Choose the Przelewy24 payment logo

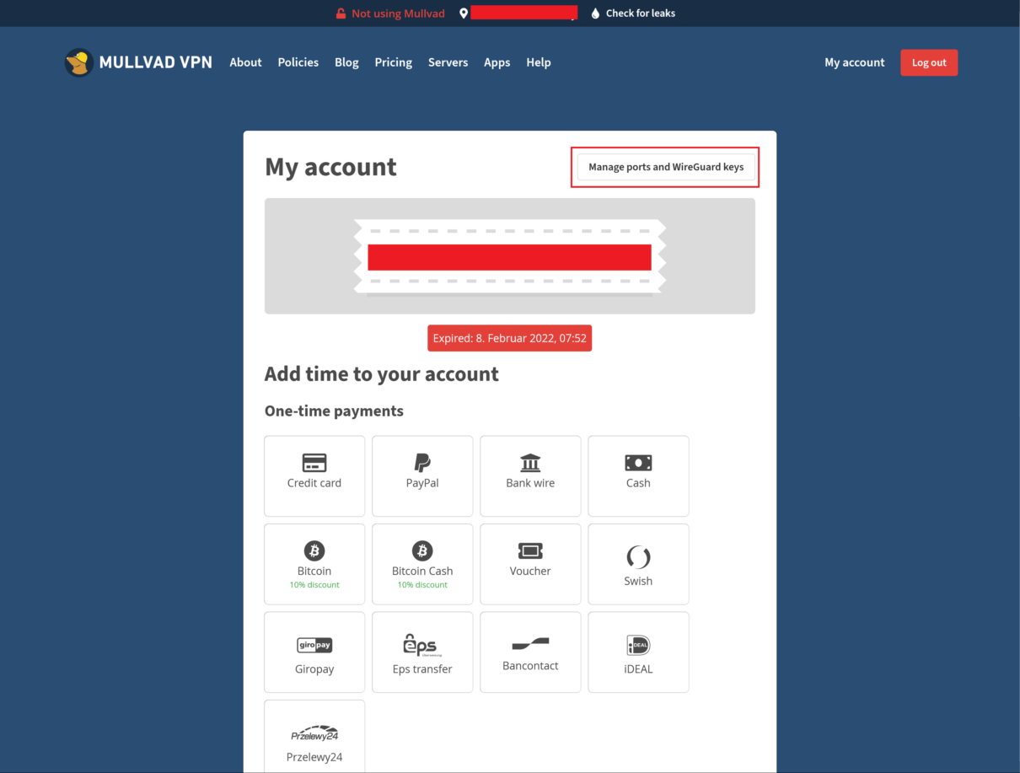(314, 733)
